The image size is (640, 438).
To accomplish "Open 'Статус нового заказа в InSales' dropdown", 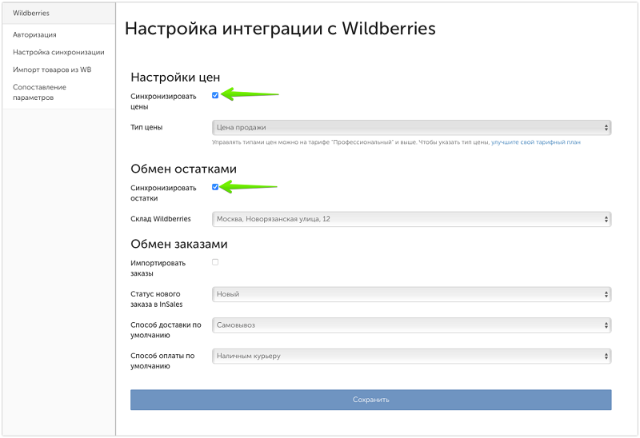I will point(411,294).
